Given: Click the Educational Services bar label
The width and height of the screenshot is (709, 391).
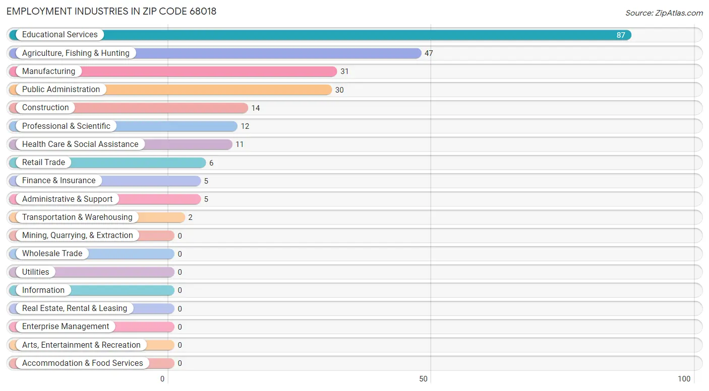Looking at the screenshot, I should click(x=60, y=35).
